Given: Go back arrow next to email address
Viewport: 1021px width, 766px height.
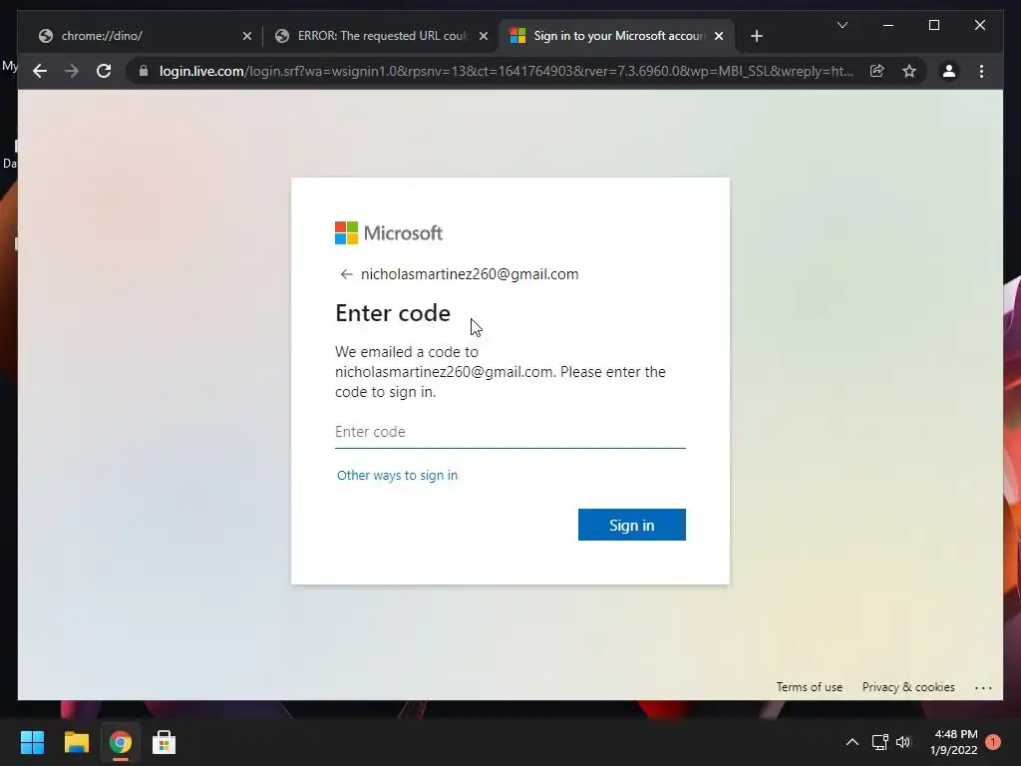Looking at the screenshot, I should (x=346, y=274).
